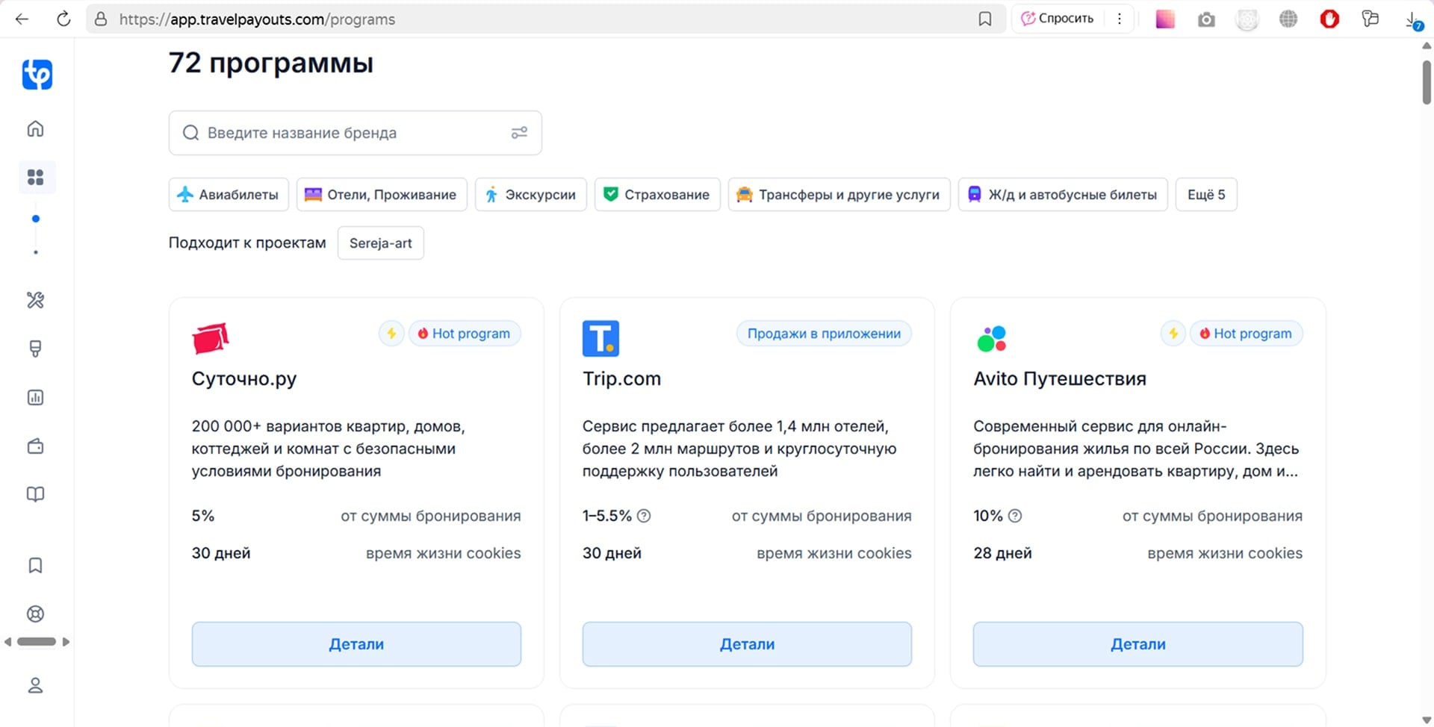Open the wallet icon in sidebar

click(x=35, y=446)
